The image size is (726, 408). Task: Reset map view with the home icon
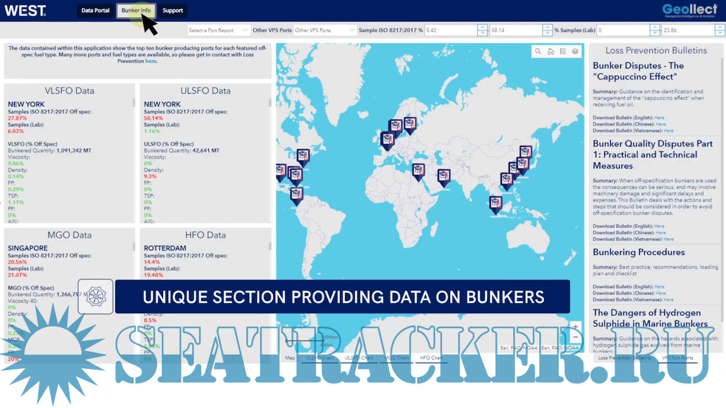(550, 52)
